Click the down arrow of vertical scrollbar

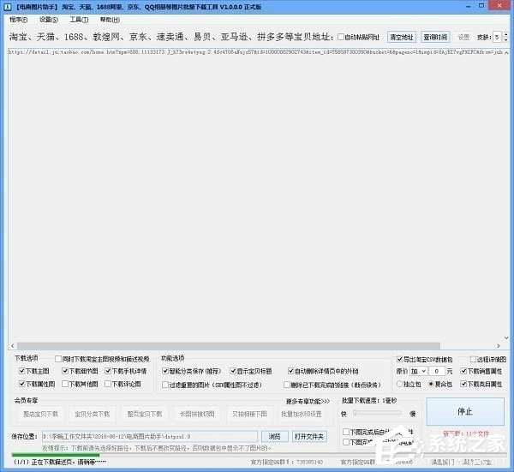506,338
